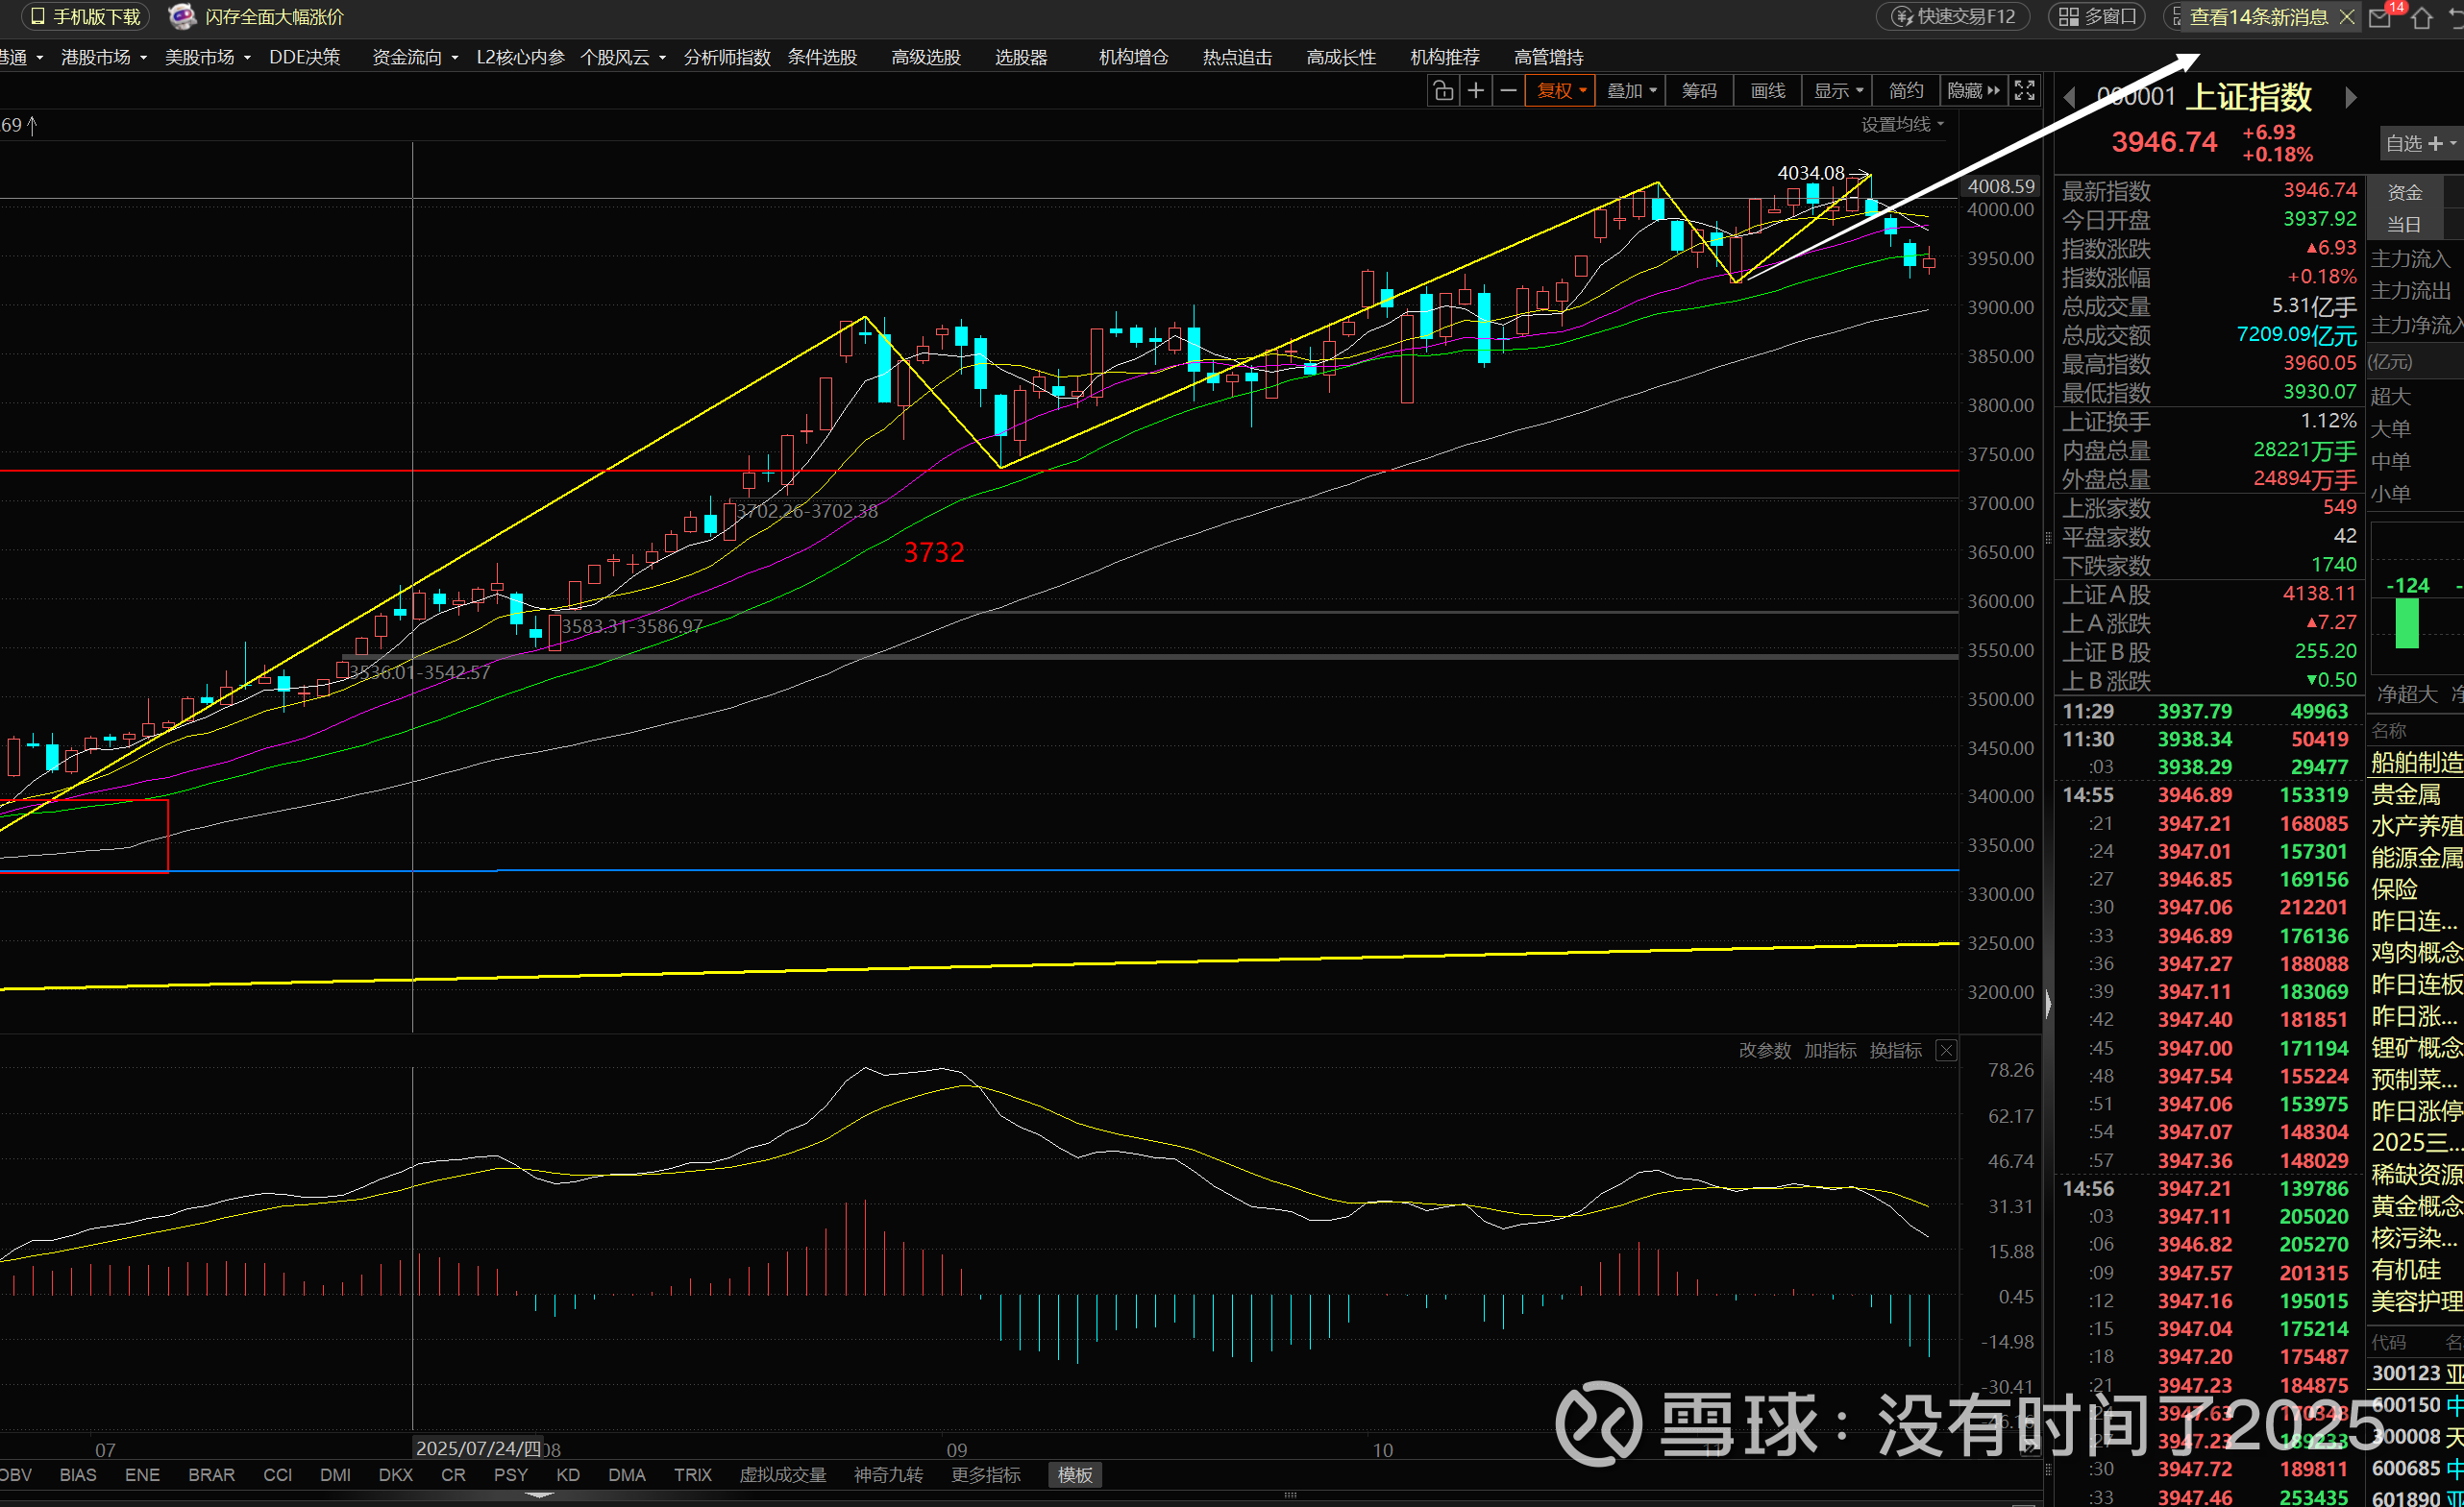
Task: Click the unlock chart icon
Action: point(1442,91)
